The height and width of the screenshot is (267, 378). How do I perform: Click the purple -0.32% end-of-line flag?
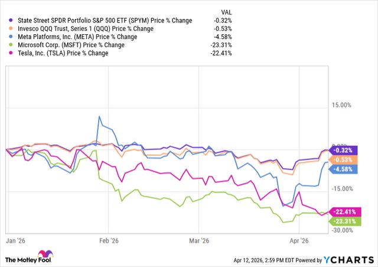(x=342, y=150)
